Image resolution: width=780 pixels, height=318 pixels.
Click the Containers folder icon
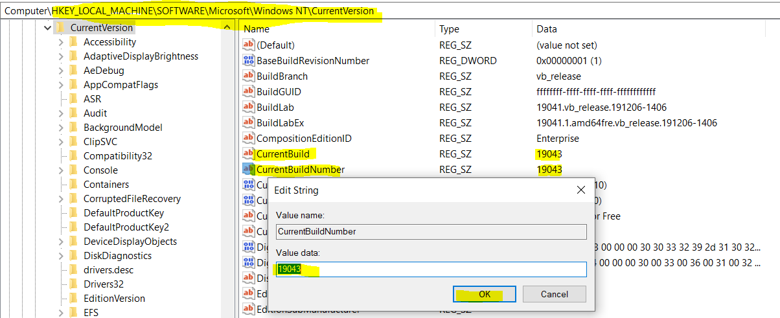tap(73, 185)
